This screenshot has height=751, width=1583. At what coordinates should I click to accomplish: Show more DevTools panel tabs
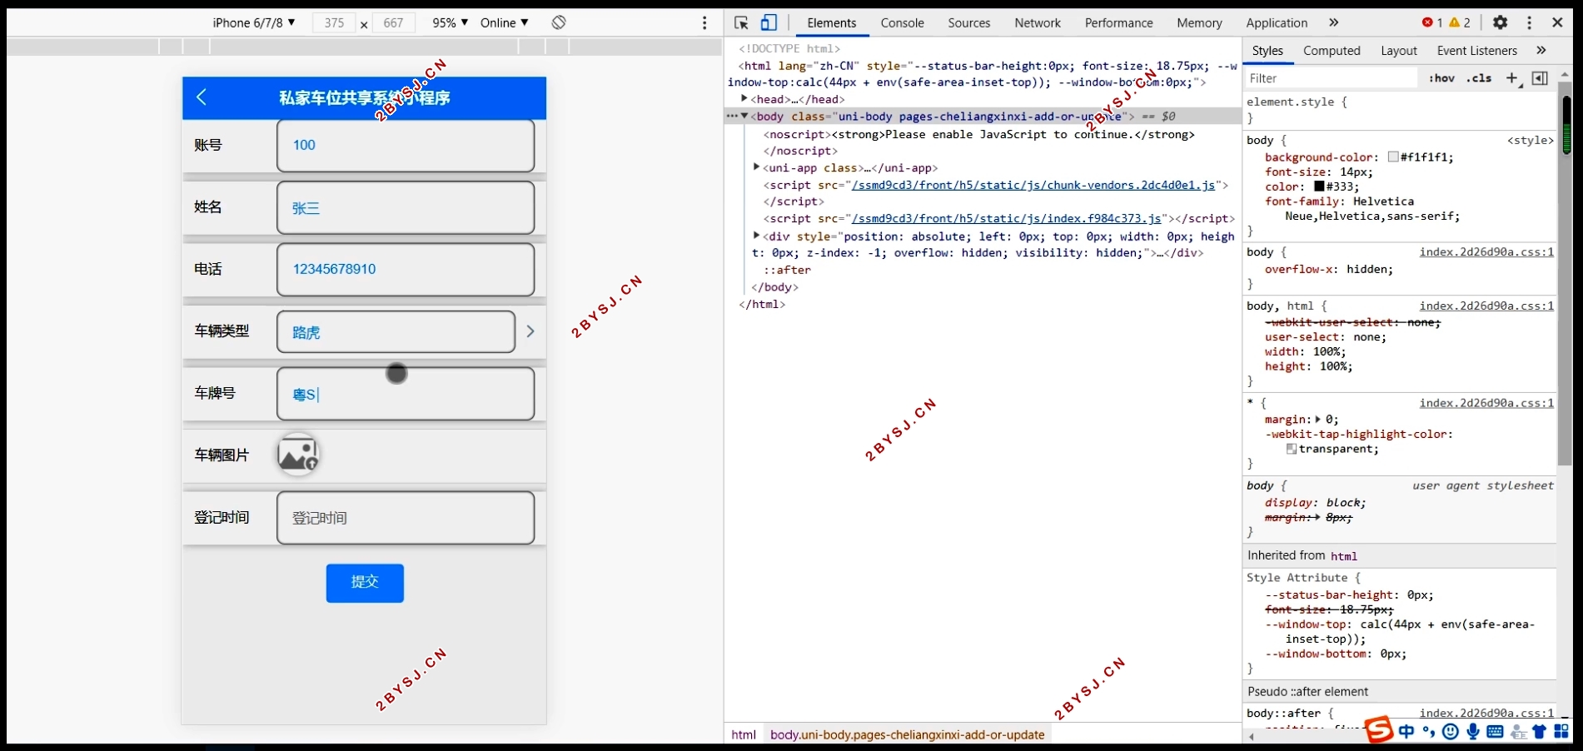[1333, 22]
